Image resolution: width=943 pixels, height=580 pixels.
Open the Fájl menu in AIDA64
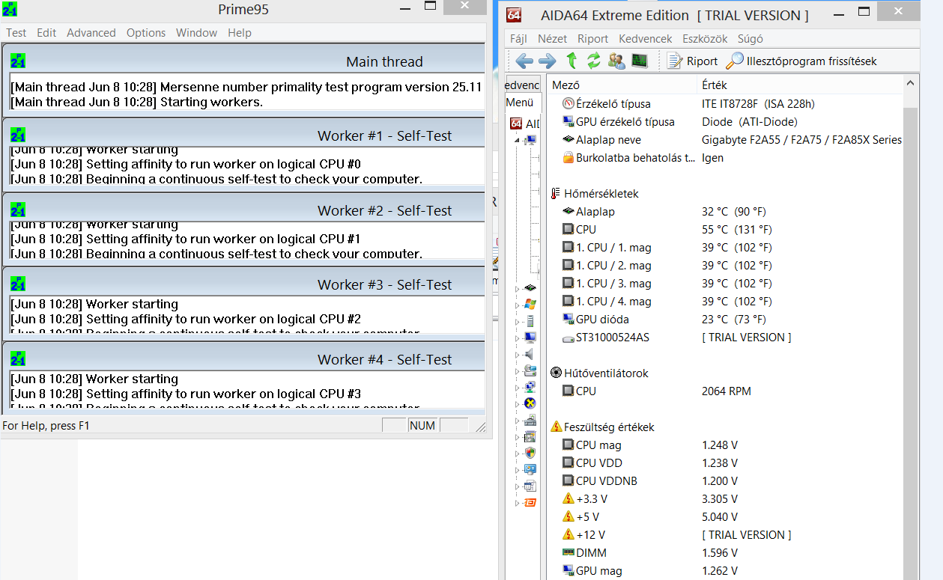518,39
